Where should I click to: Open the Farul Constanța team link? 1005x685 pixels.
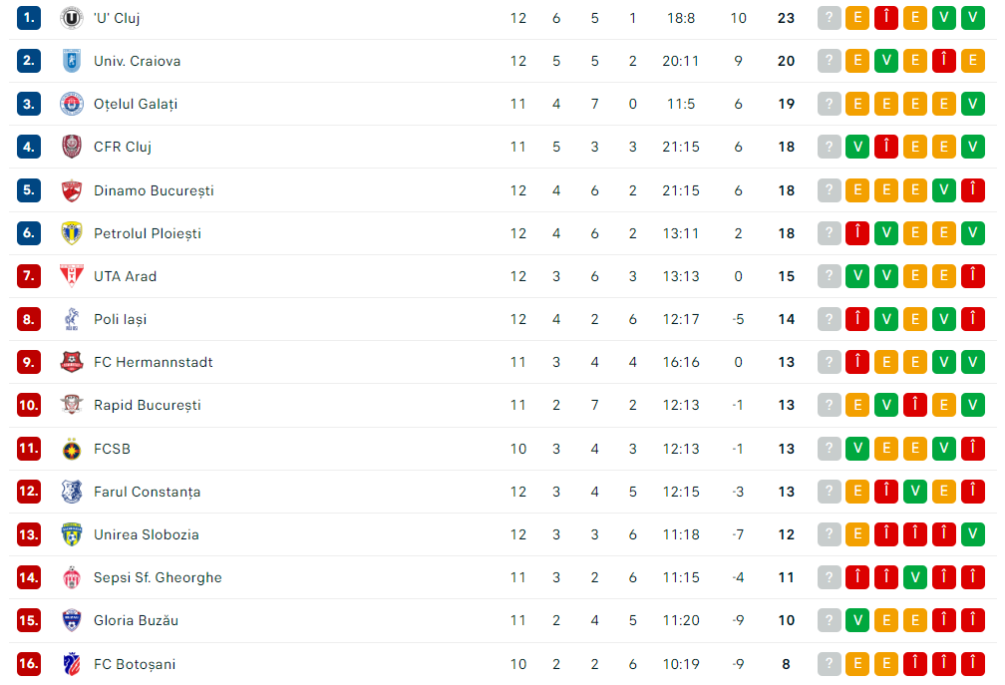[x=147, y=492]
